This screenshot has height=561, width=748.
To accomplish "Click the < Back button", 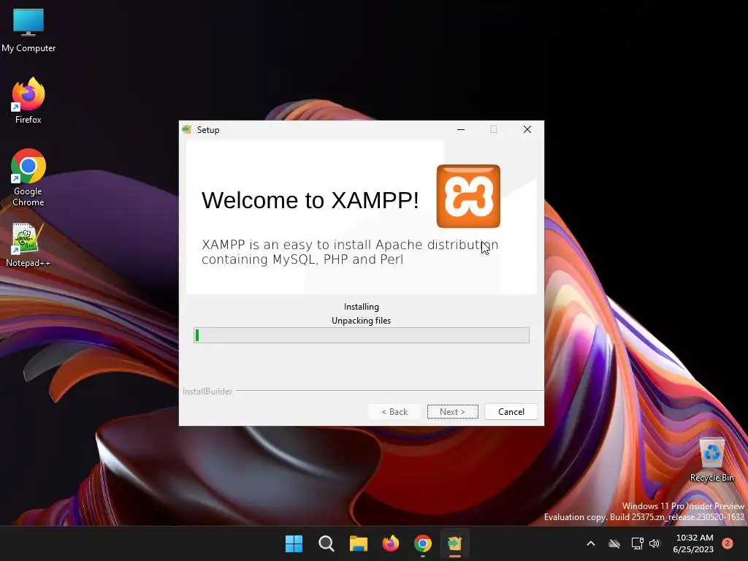I will 394,412.
